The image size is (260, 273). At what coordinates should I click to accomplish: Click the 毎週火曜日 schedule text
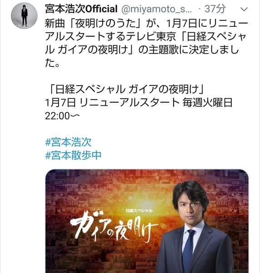[x=207, y=102]
